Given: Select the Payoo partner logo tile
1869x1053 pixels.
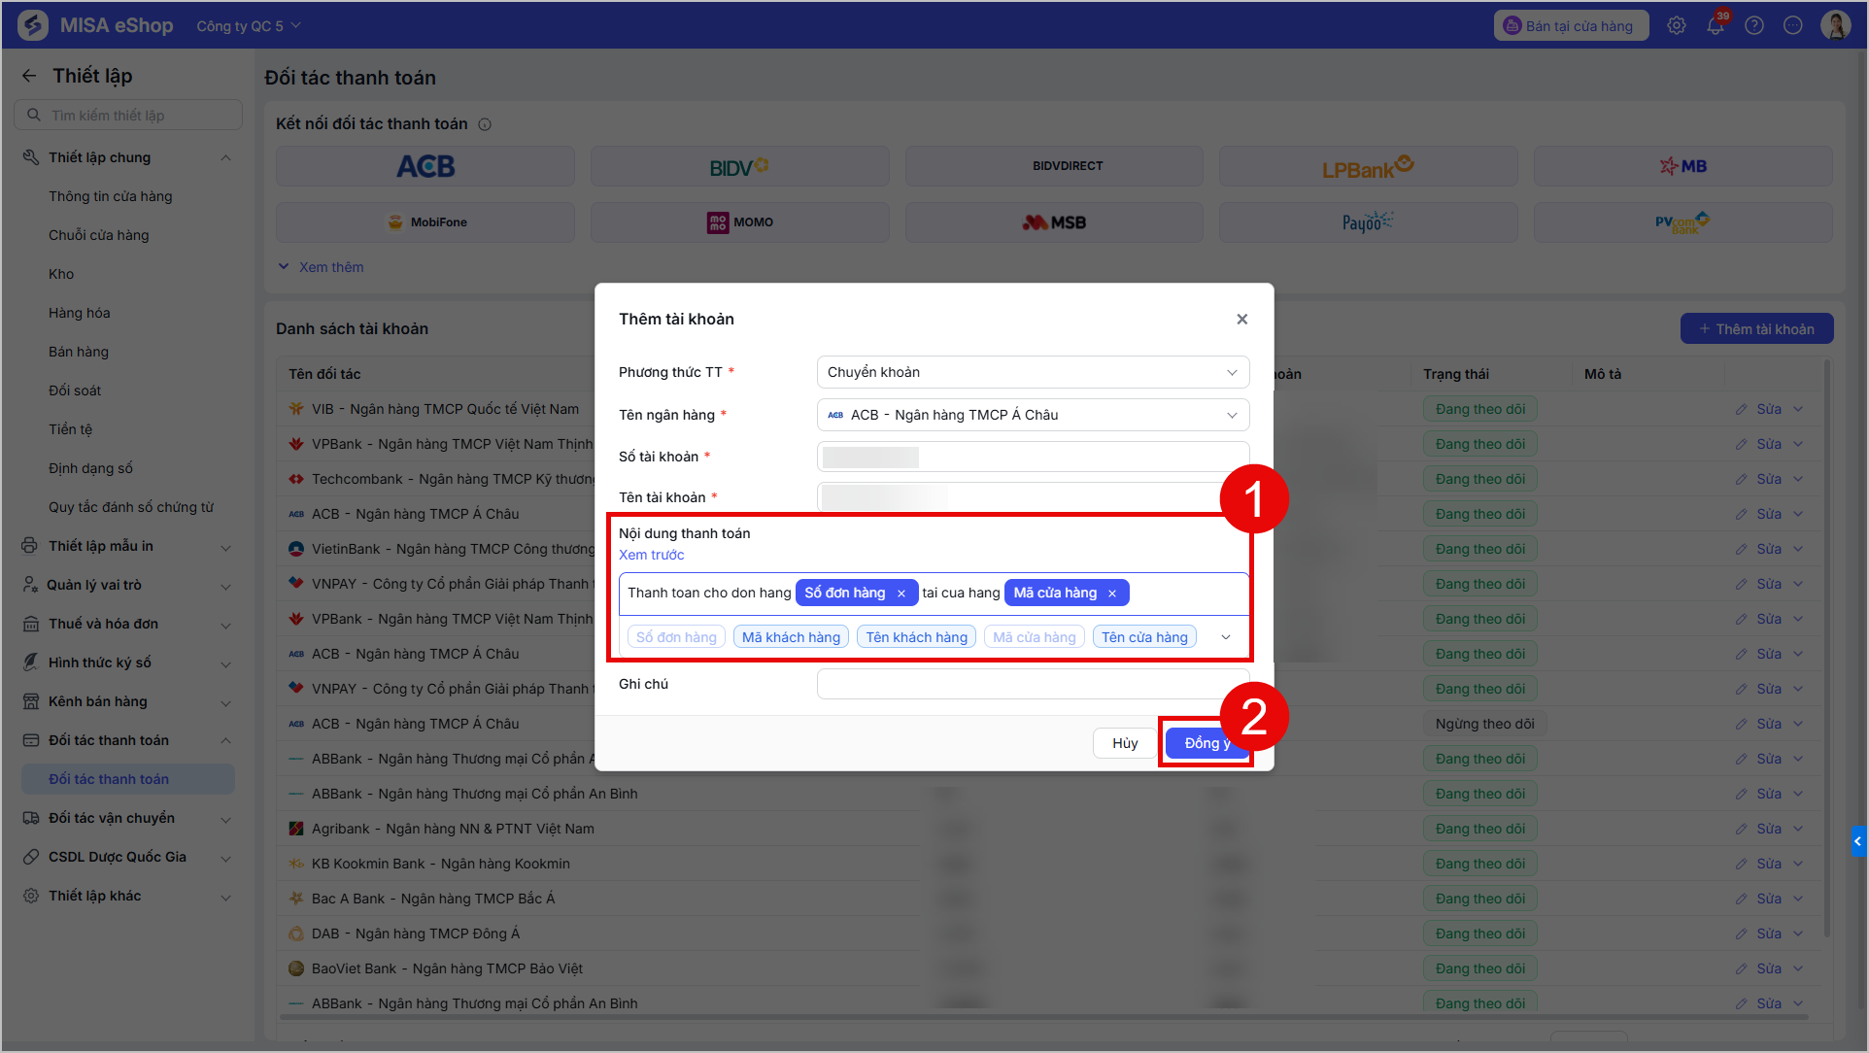Looking at the screenshot, I should (x=1368, y=222).
